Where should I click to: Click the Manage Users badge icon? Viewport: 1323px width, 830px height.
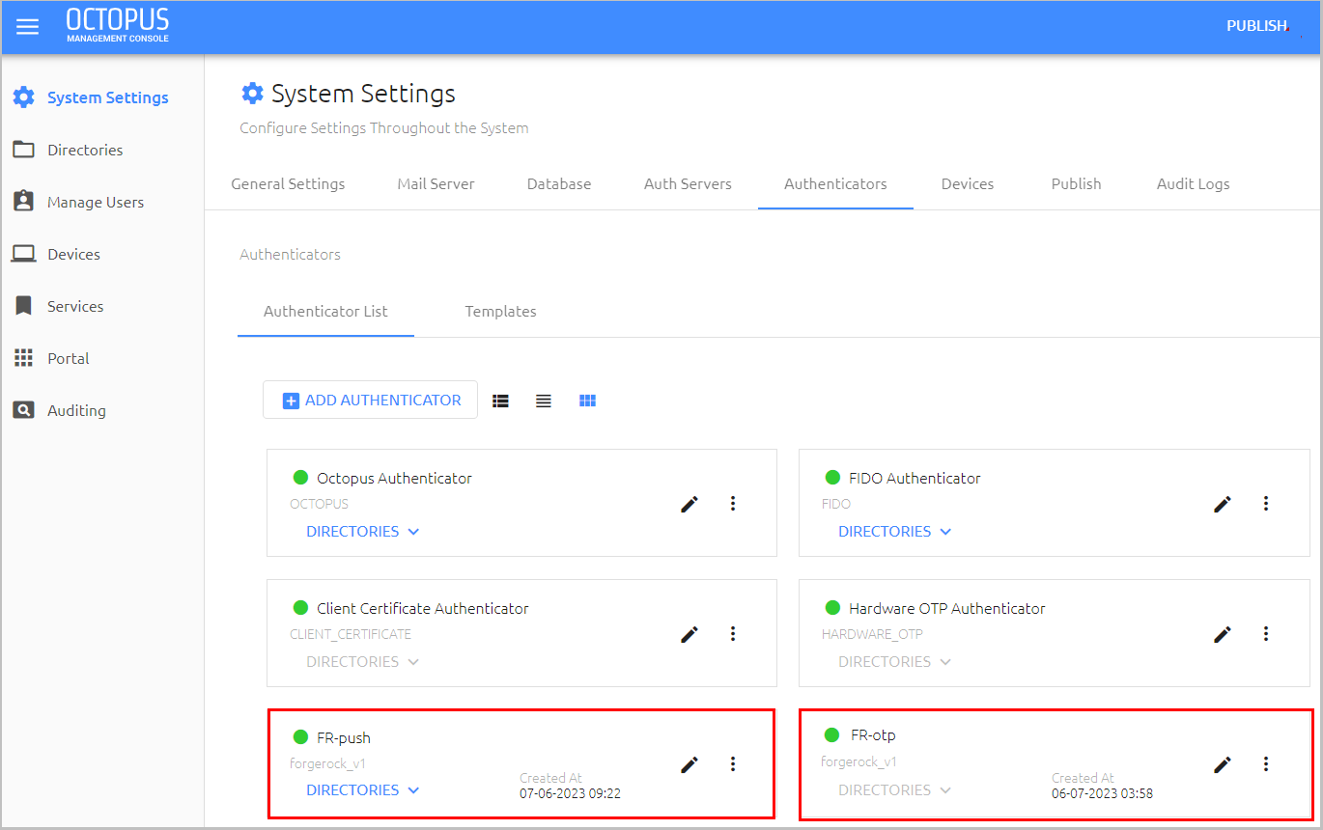point(23,202)
